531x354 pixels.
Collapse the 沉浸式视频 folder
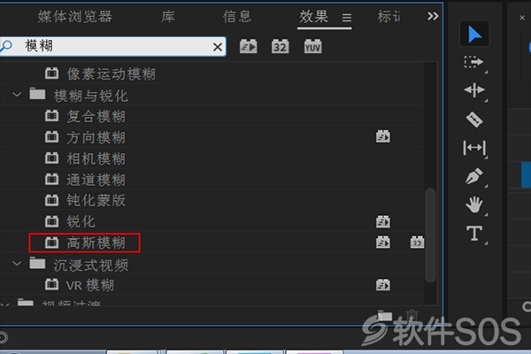pyautogui.click(x=17, y=264)
